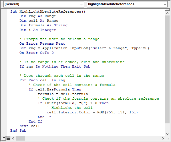Viewport: 171px width, 142px height.
Task: Place cursor in Sub HighlightAbsoluteReferences() line
Action: (x=48, y=11)
